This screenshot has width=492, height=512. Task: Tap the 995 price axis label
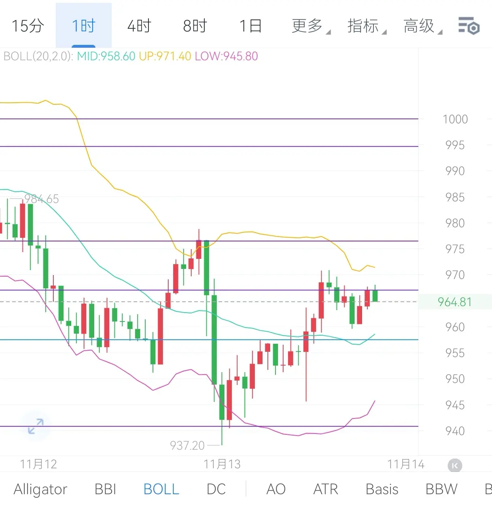point(455,145)
